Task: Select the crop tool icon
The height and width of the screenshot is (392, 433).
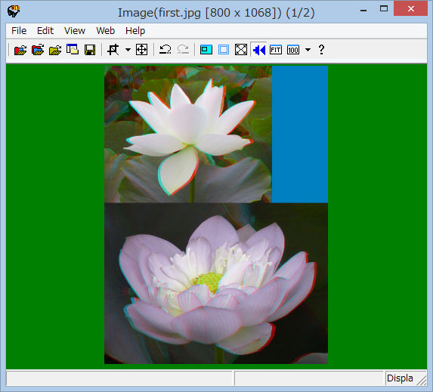Action: 113,50
